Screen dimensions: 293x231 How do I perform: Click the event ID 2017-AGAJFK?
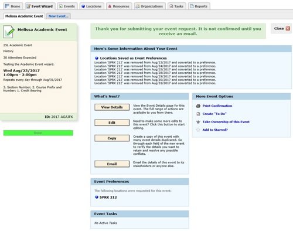[x=62, y=117]
